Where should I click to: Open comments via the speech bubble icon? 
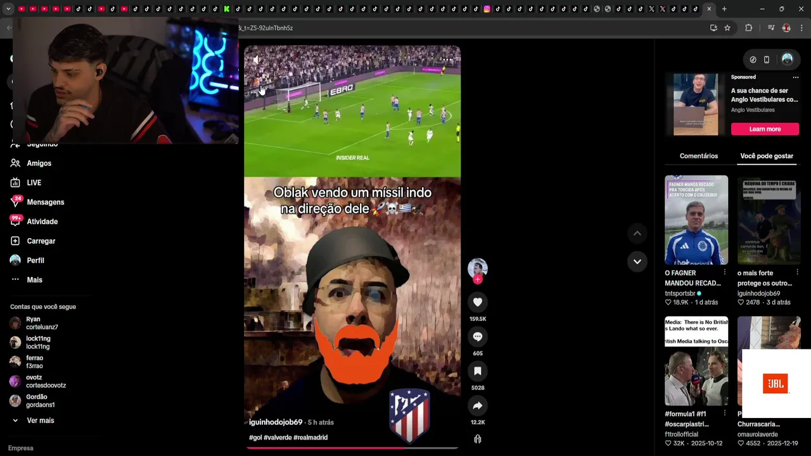478,336
